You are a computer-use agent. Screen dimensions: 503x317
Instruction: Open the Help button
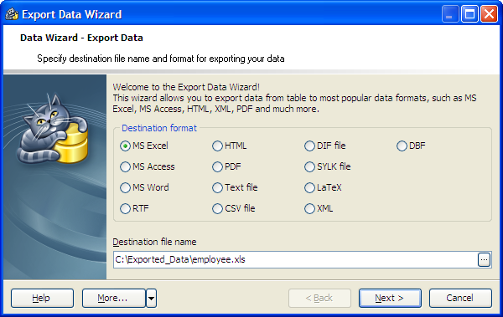pos(42,298)
